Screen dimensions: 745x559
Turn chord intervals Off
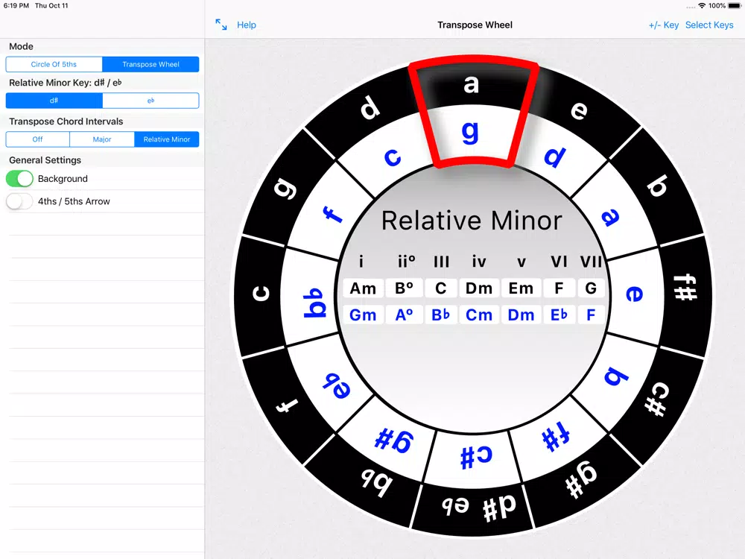click(37, 139)
